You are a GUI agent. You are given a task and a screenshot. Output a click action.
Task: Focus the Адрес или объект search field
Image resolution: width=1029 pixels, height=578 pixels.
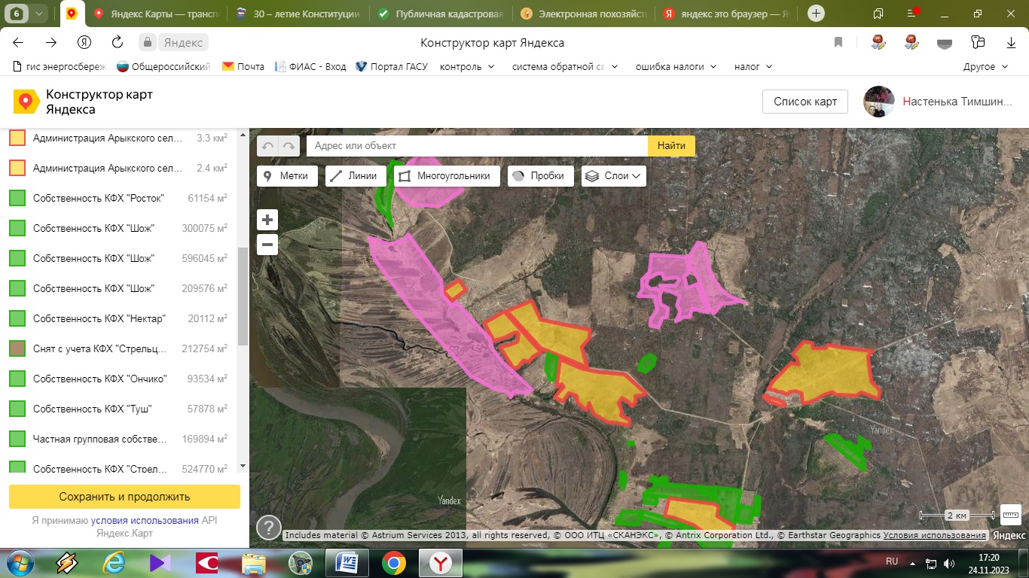[477, 146]
